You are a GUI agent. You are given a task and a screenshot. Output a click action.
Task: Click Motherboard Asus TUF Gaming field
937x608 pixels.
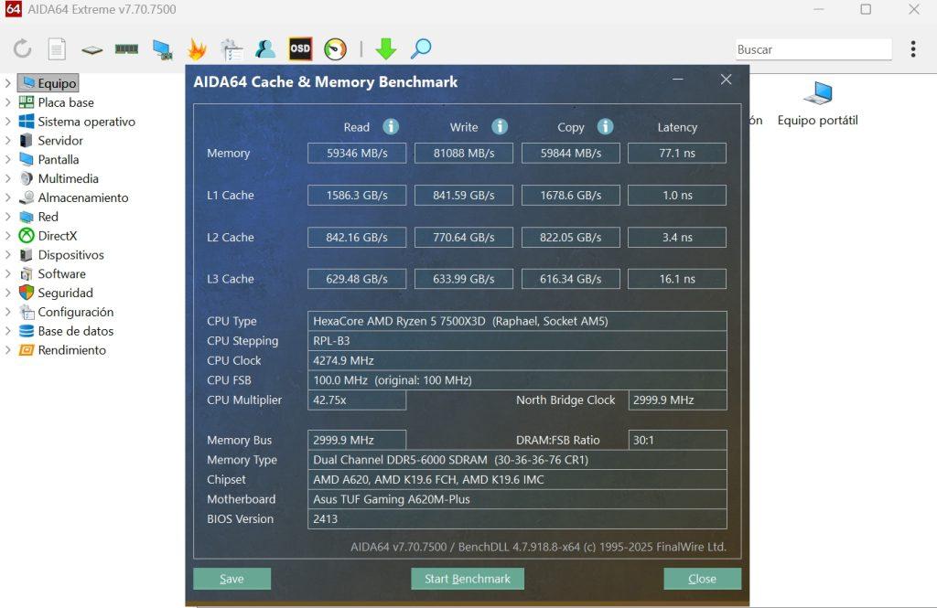coord(518,499)
